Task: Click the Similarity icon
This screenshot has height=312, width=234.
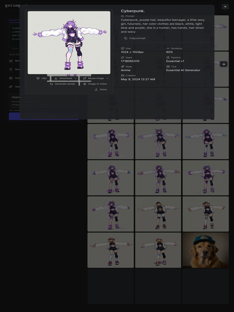Action: click(x=168, y=48)
